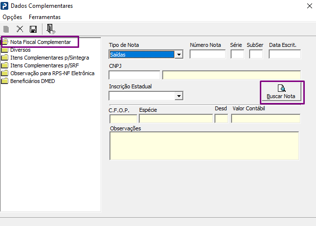The width and height of the screenshot is (316, 226).
Task: Expand the Inscrição Estadual dropdown arrow
Action: pos(179,96)
